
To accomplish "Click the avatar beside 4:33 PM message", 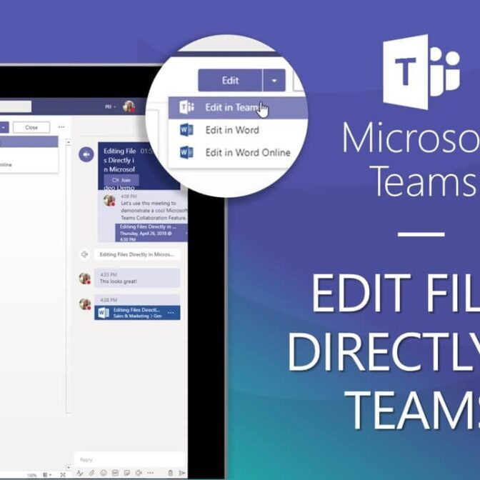I will [x=84, y=279].
